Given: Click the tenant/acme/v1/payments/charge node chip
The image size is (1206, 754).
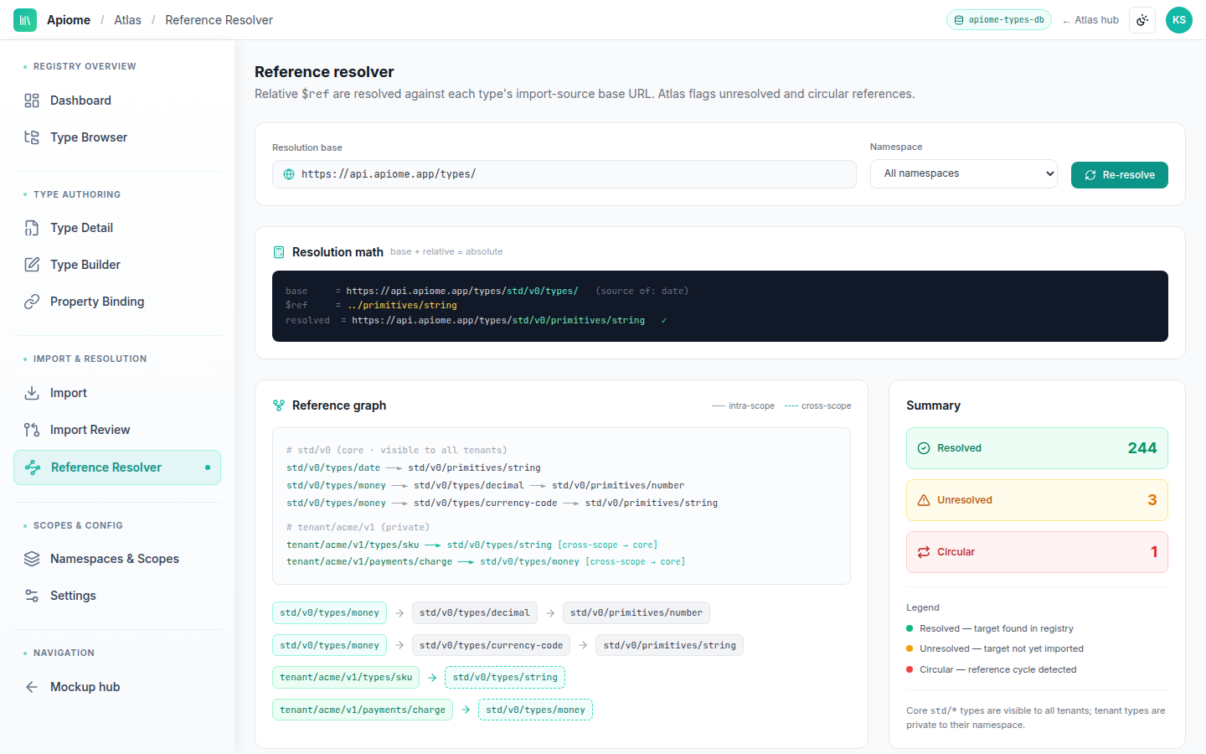Looking at the screenshot, I should pos(363,710).
